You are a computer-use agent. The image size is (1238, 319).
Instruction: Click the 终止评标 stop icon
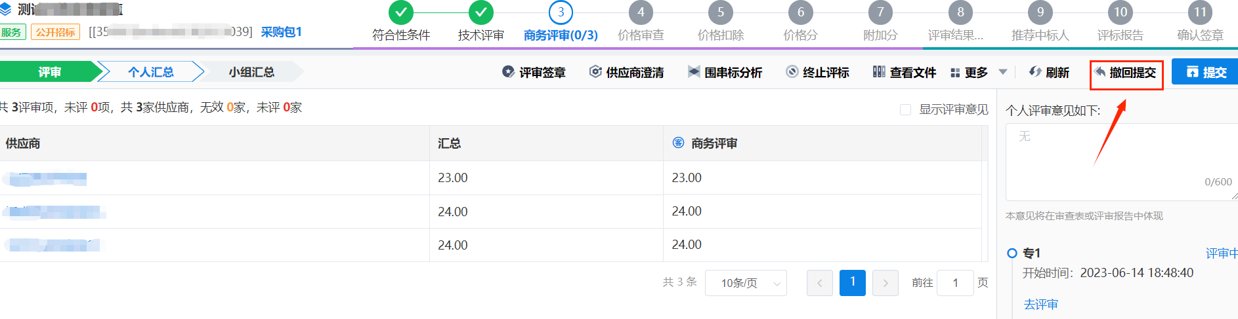coord(792,72)
